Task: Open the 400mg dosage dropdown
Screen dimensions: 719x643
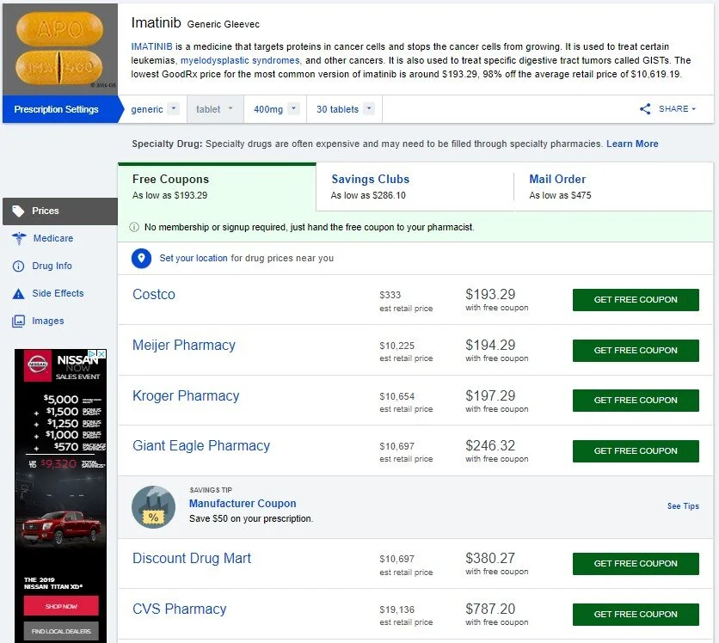Action: pos(293,108)
